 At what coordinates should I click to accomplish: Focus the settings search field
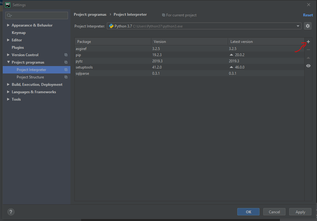[x=36, y=15]
